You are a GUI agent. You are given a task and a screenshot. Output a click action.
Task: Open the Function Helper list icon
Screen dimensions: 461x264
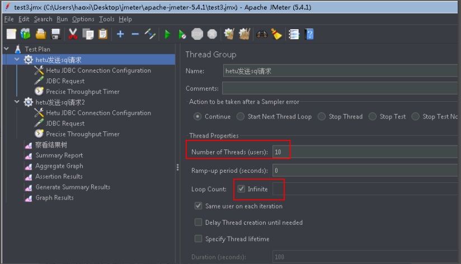click(x=294, y=34)
